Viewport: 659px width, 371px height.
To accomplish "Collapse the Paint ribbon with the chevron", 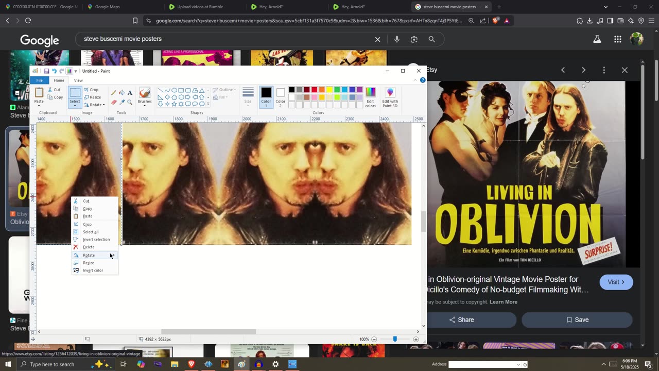I will click(x=415, y=80).
